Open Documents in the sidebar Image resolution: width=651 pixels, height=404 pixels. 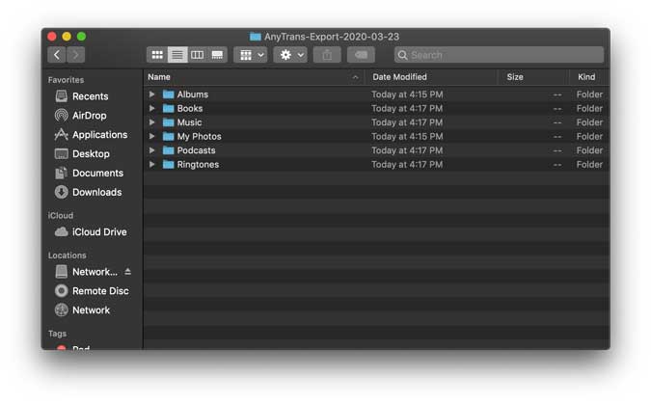pos(97,173)
